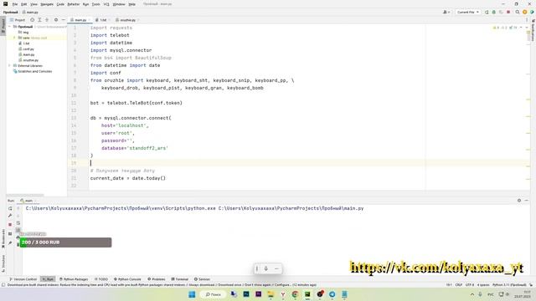Screen dimensions: 536x301
Task: Open PyCharm icon on the taskbar
Action: click(x=307, y=294)
